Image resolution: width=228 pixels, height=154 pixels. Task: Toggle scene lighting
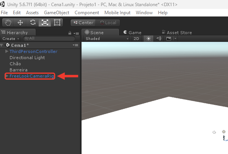point(148,39)
